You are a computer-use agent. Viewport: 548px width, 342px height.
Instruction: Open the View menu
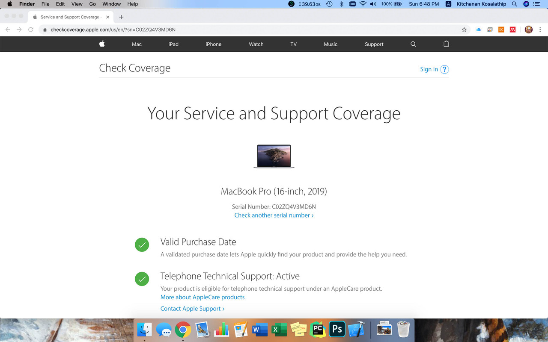(x=77, y=4)
